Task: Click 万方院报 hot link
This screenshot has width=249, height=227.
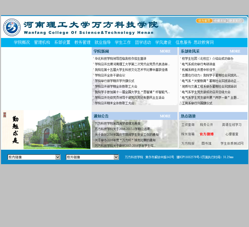Action: pyautogui.click(x=188, y=144)
